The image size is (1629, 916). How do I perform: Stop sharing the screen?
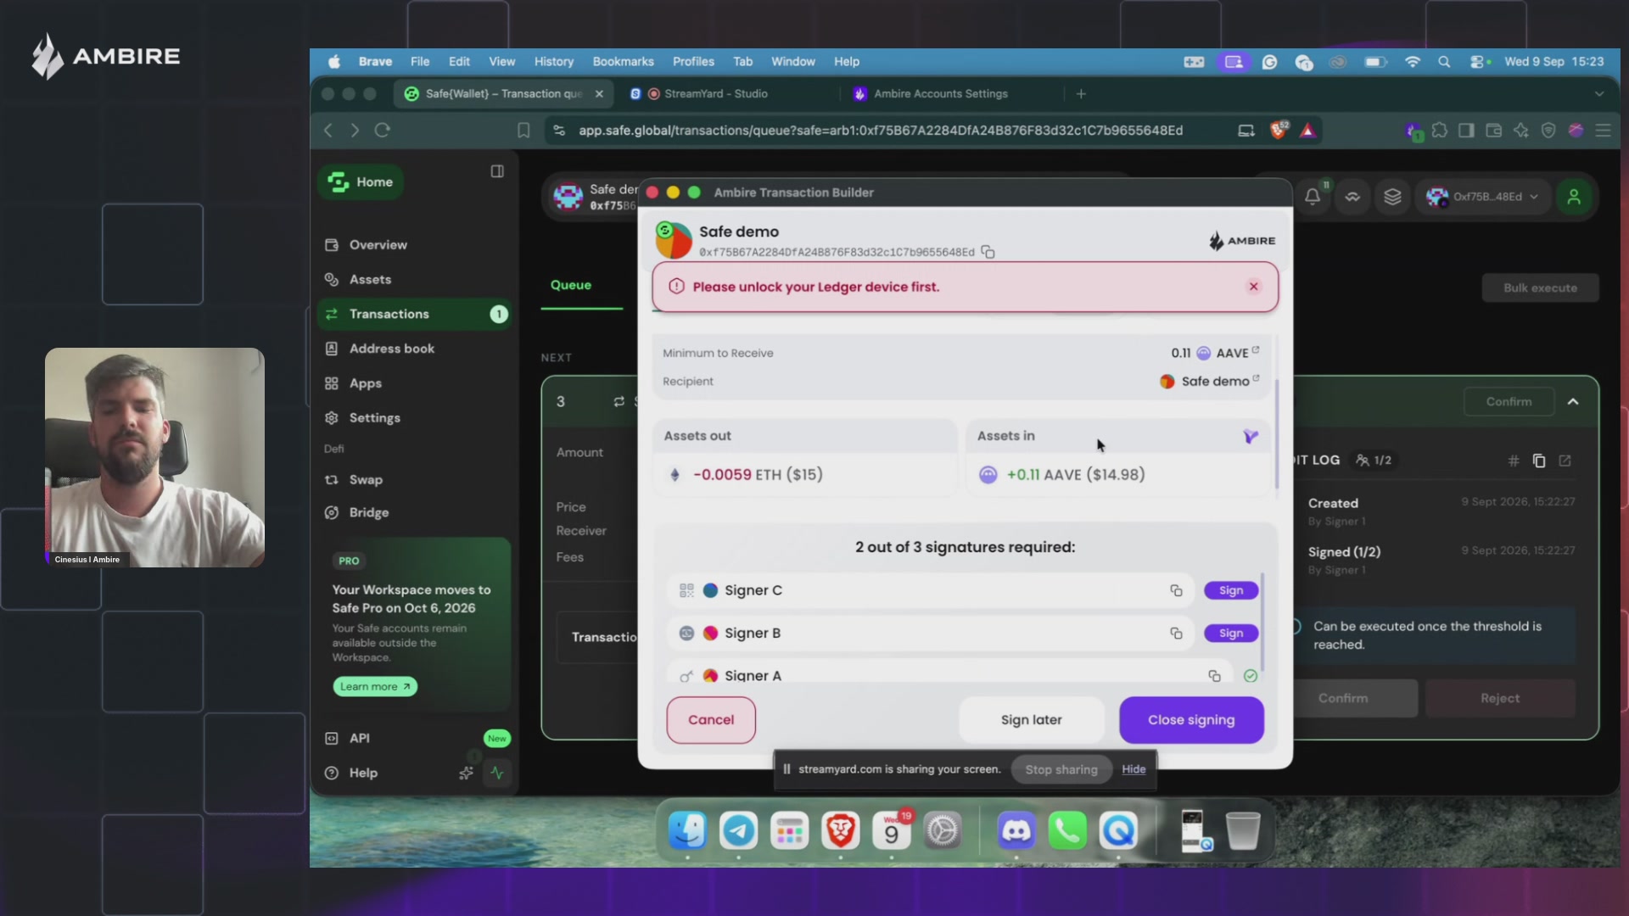click(1061, 770)
